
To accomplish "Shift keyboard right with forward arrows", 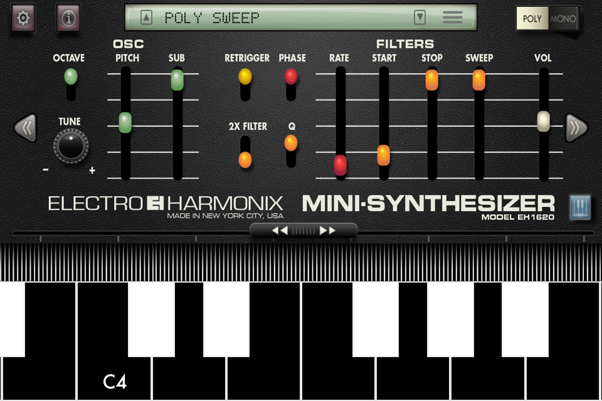I will click(327, 231).
